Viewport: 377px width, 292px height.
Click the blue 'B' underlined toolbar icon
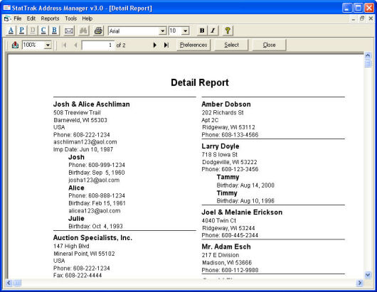tap(54, 31)
